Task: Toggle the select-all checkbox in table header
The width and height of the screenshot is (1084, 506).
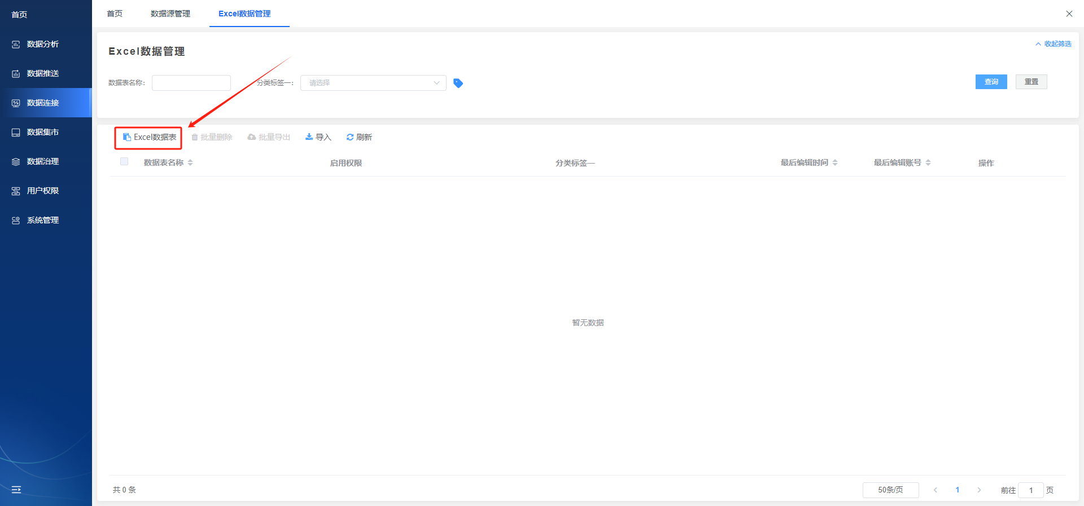Action: pos(124,161)
